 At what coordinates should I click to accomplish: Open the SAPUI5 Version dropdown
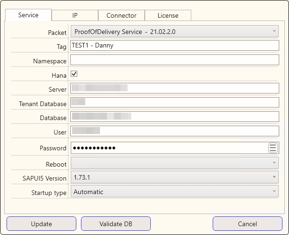tap(175, 177)
